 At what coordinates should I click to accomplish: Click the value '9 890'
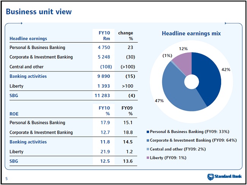click(104, 76)
